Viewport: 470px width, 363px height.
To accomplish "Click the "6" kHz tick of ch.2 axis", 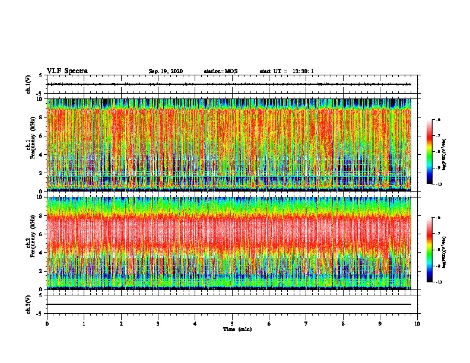I will pos(42,234).
